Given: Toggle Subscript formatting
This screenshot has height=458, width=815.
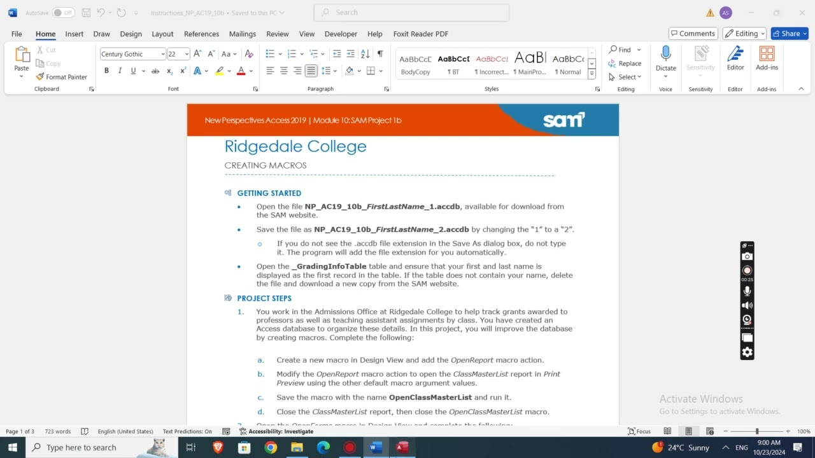Looking at the screenshot, I should (170, 71).
